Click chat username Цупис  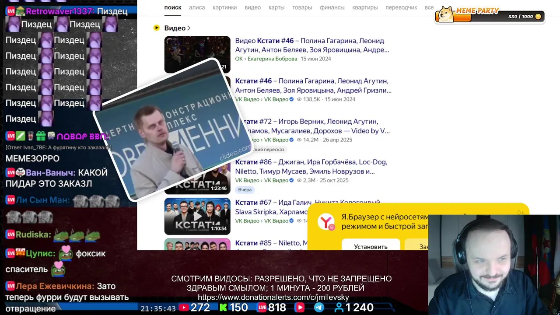(x=40, y=253)
